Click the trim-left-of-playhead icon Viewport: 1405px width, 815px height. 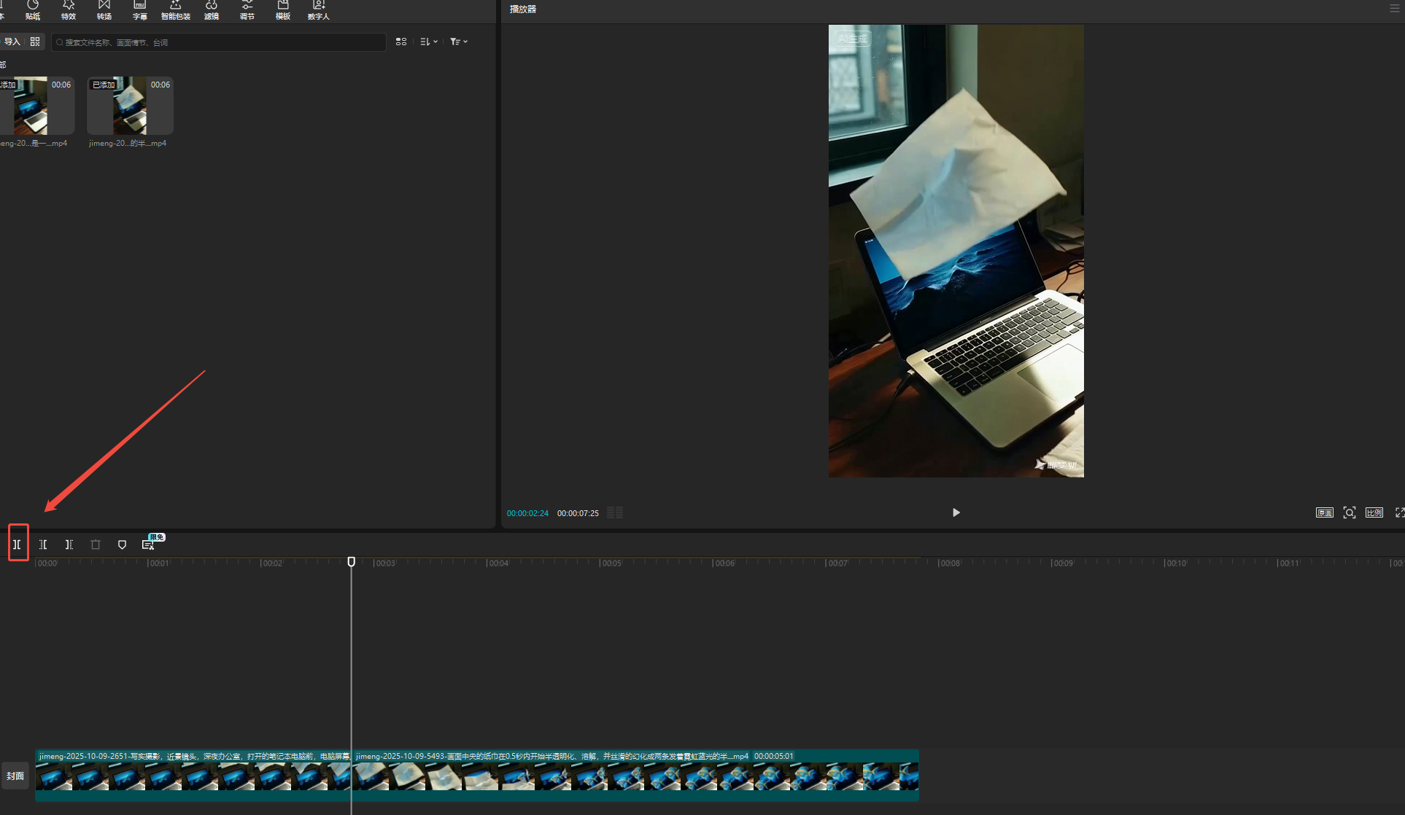click(43, 545)
